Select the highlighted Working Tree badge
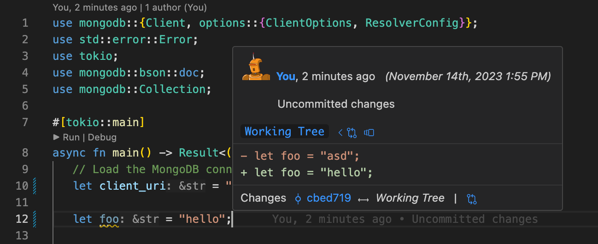Screen dimensions: 598x244 (284, 132)
